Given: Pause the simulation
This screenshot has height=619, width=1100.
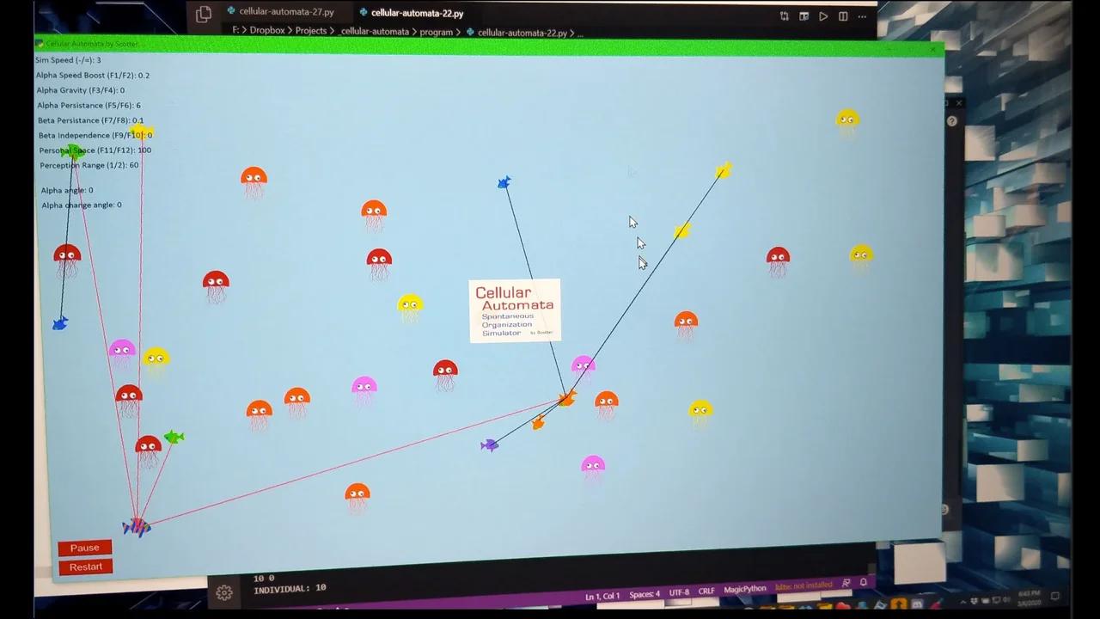Looking at the screenshot, I should [85, 549].
